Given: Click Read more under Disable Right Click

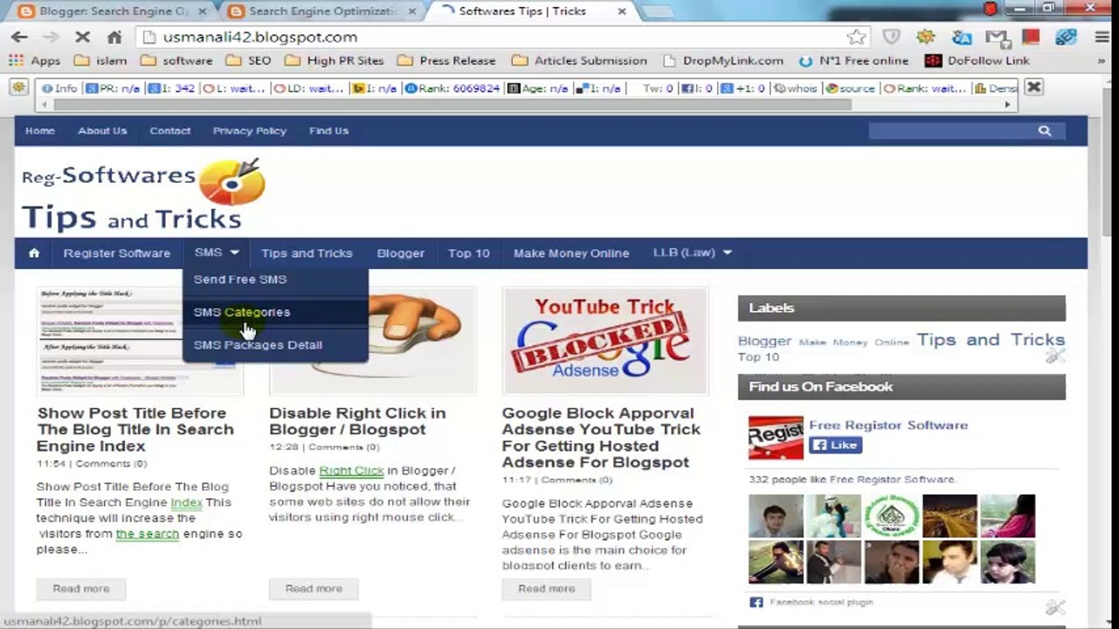Looking at the screenshot, I should (x=314, y=589).
